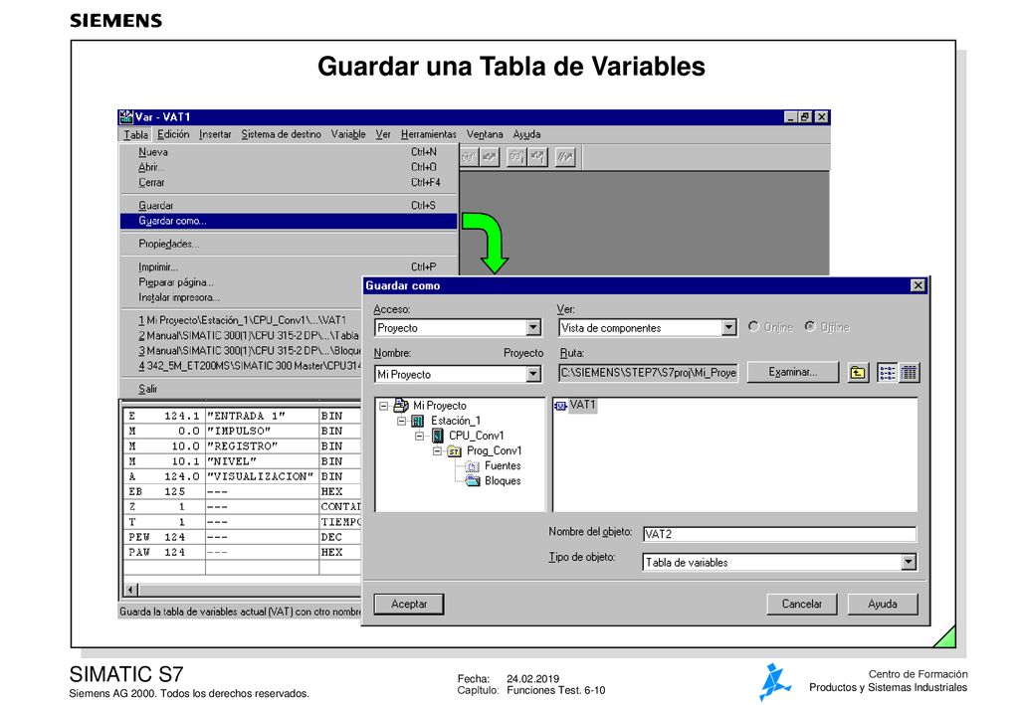Click the "VISUALIZACION" symbol cell
The image size is (1019, 705).
(x=262, y=476)
